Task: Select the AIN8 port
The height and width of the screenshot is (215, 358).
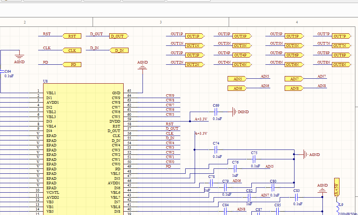Action: click(294, 88)
